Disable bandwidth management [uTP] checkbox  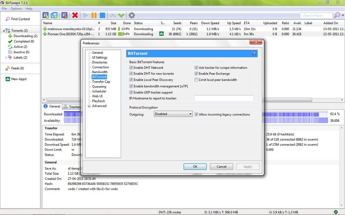click(x=131, y=86)
